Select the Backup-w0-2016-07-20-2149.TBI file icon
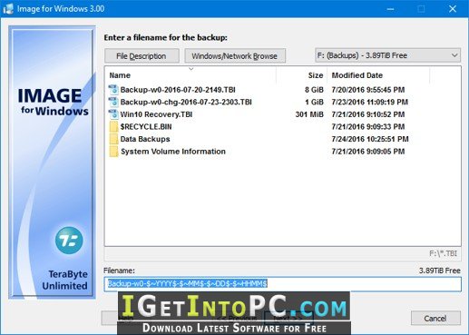This screenshot has height=335, width=469. (113, 90)
